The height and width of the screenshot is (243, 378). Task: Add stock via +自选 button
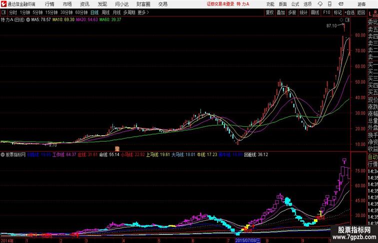click(x=349, y=12)
